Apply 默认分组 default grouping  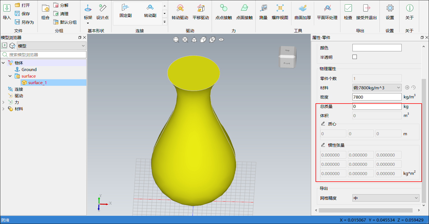[x=65, y=22]
